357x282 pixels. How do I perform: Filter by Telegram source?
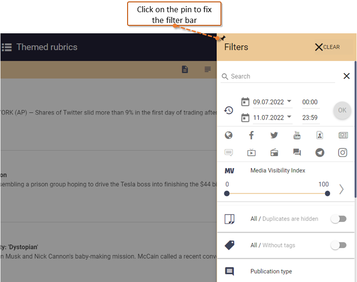pos(319,152)
